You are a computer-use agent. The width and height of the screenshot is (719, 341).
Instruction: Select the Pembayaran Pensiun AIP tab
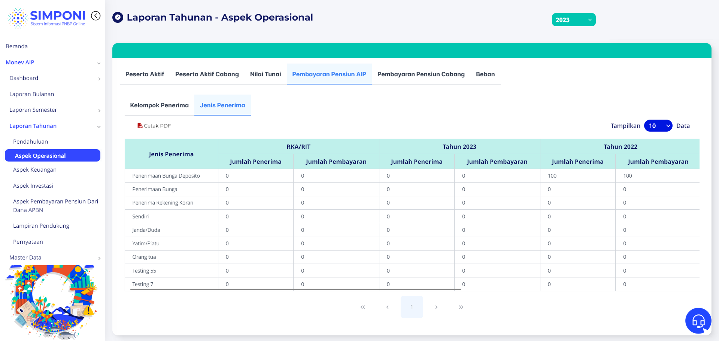[329, 74]
